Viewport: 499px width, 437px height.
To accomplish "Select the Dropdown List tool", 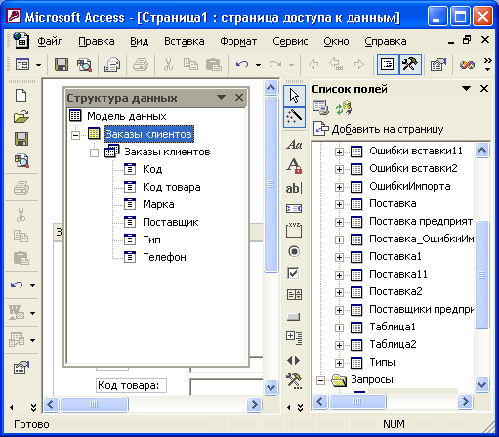I will coord(294,294).
